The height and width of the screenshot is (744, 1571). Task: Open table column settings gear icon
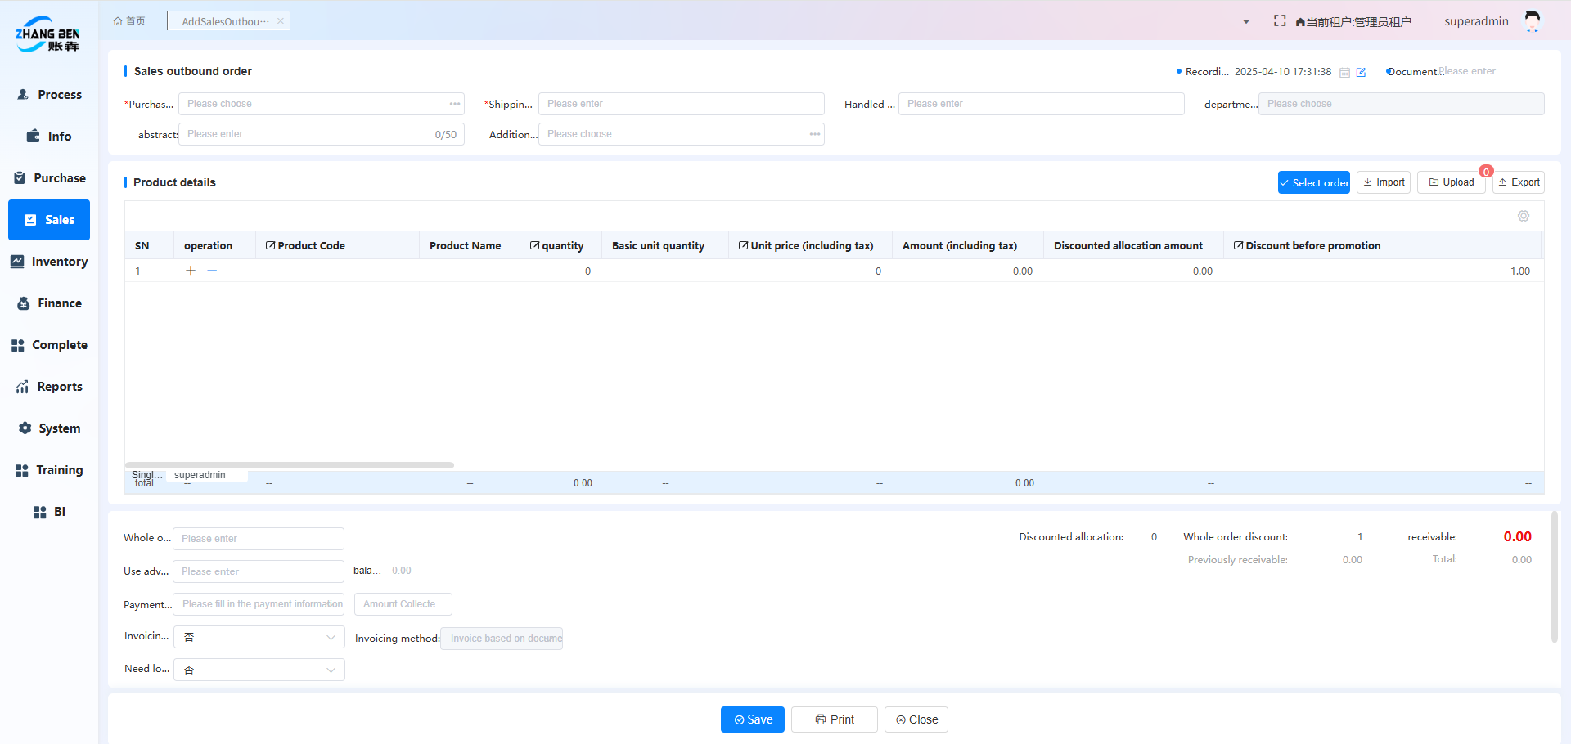click(1523, 216)
